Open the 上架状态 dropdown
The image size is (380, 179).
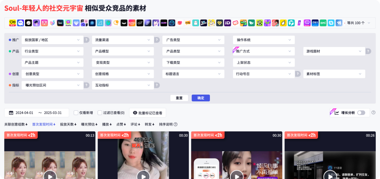pyautogui.click(x=264, y=62)
